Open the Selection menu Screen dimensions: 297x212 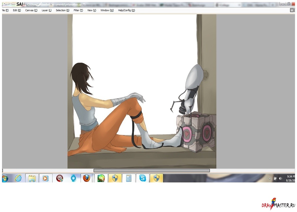[63, 10]
